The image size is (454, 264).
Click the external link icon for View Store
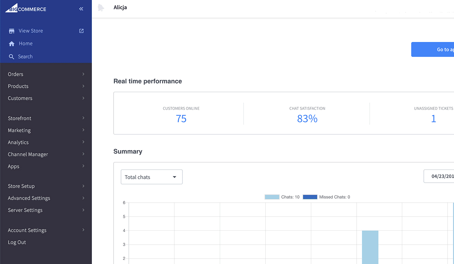click(81, 31)
